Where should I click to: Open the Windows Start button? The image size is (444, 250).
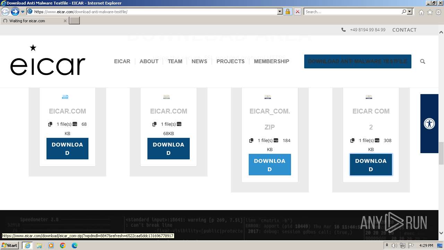click(x=10, y=245)
